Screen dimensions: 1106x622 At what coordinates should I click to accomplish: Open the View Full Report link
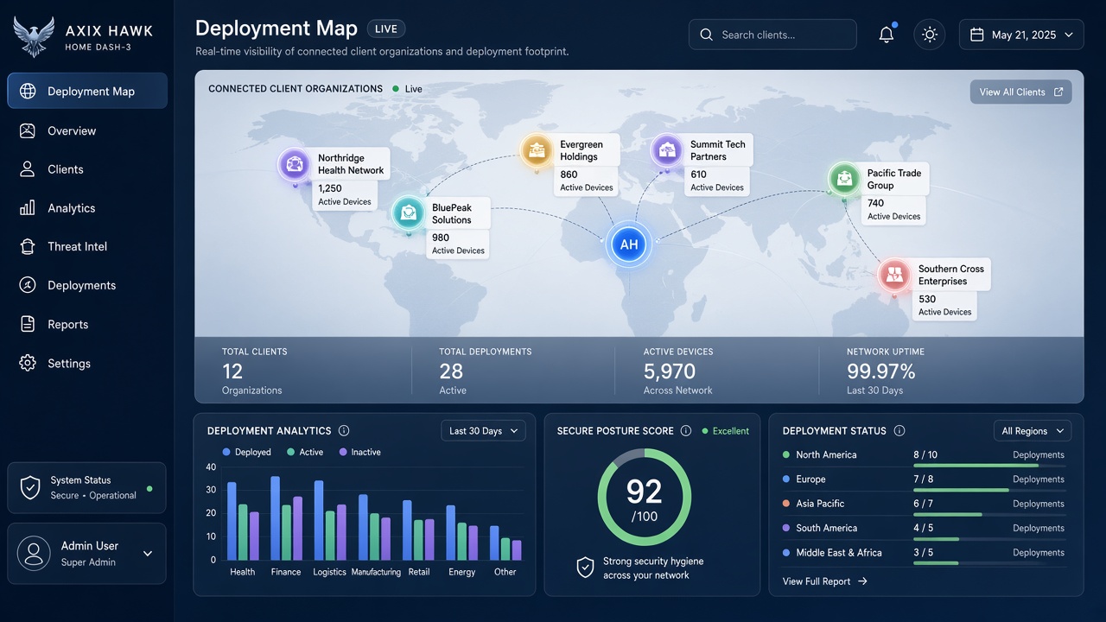824,581
